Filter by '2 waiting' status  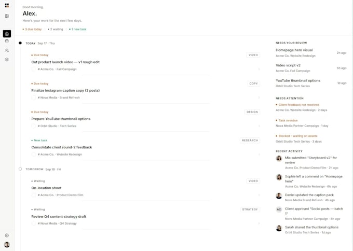pos(56,29)
